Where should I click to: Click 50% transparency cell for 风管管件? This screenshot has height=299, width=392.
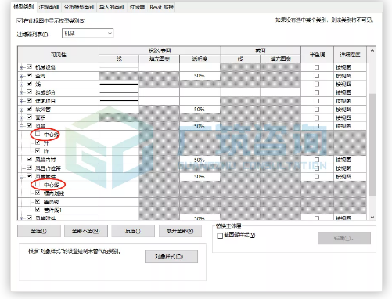coord(200,177)
